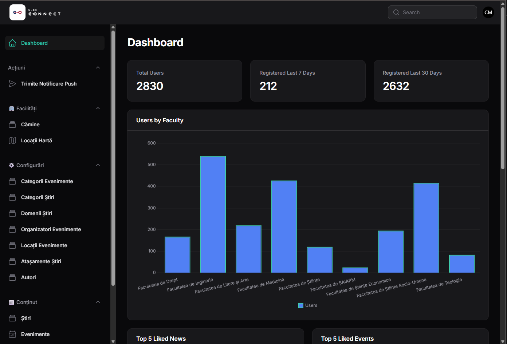Click the paper-plane icon for Trimite Notificare Push

coord(12,84)
